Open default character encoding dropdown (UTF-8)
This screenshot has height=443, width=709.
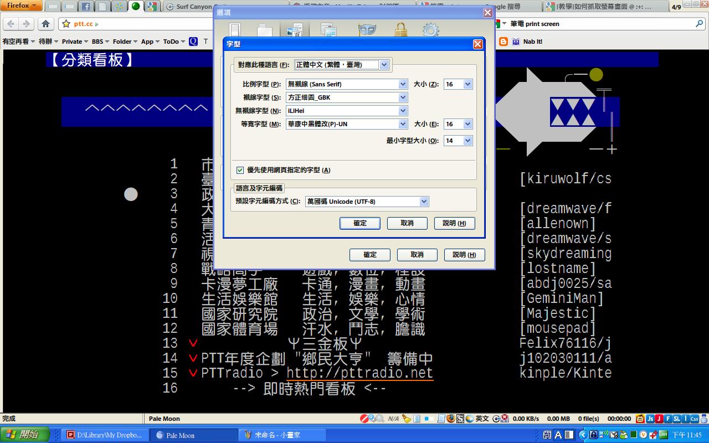point(367,202)
